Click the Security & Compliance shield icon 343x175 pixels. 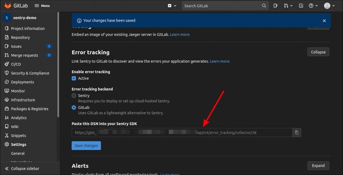point(7,73)
